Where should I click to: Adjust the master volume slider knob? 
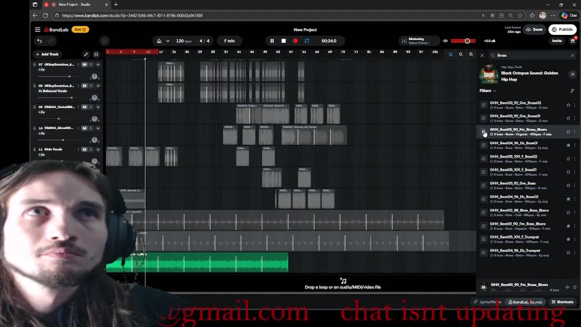point(467,41)
